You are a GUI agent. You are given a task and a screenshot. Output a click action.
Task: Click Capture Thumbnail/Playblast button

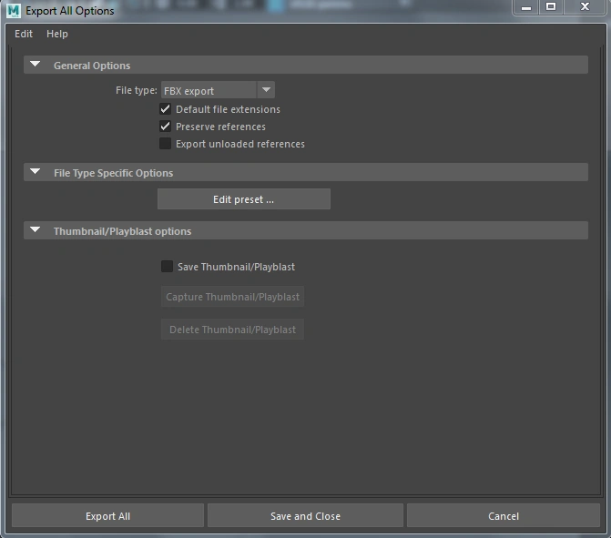pos(232,297)
